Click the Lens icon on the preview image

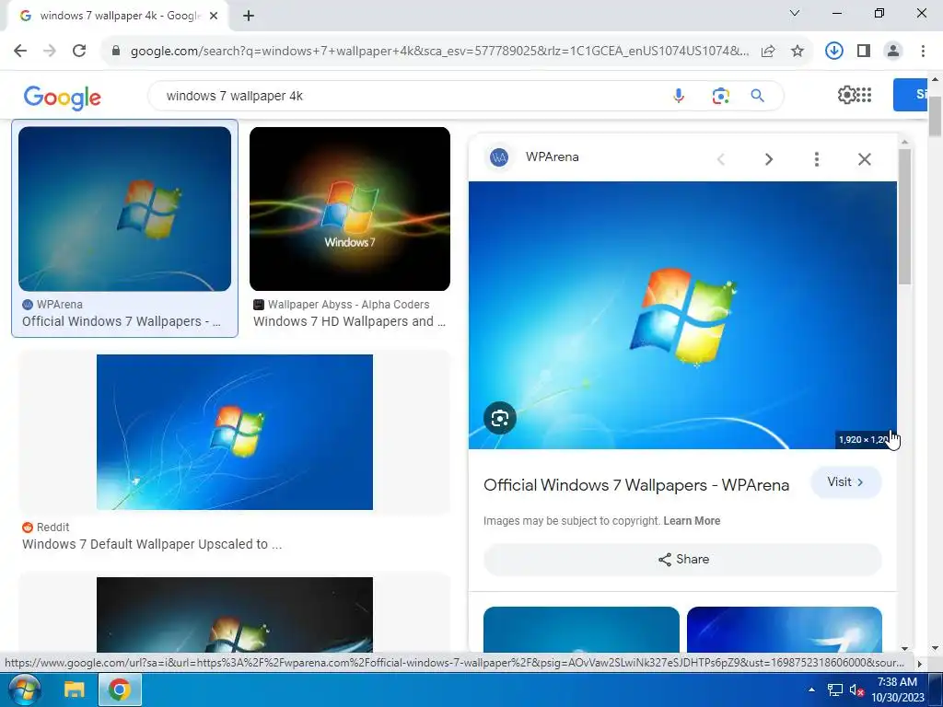[x=500, y=418]
